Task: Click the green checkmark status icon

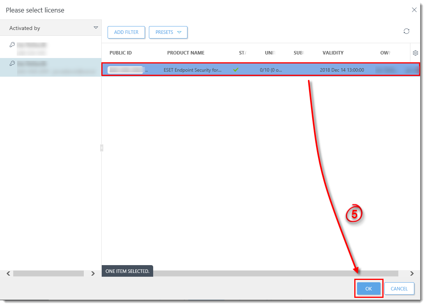Action: [235, 70]
